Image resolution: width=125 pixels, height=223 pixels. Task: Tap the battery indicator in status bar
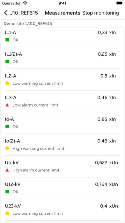click(x=120, y=3)
